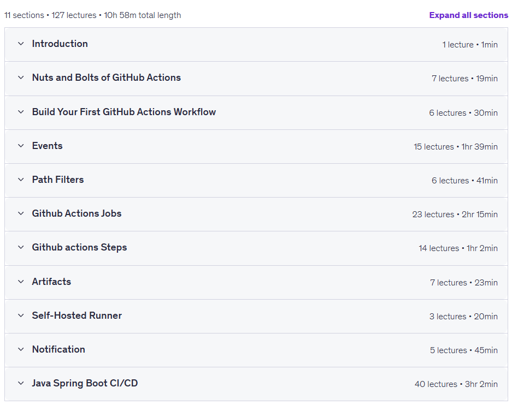Open the Self-Hosted Runner heading
Viewport: 512px width, 405px height.
[x=77, y=315]
